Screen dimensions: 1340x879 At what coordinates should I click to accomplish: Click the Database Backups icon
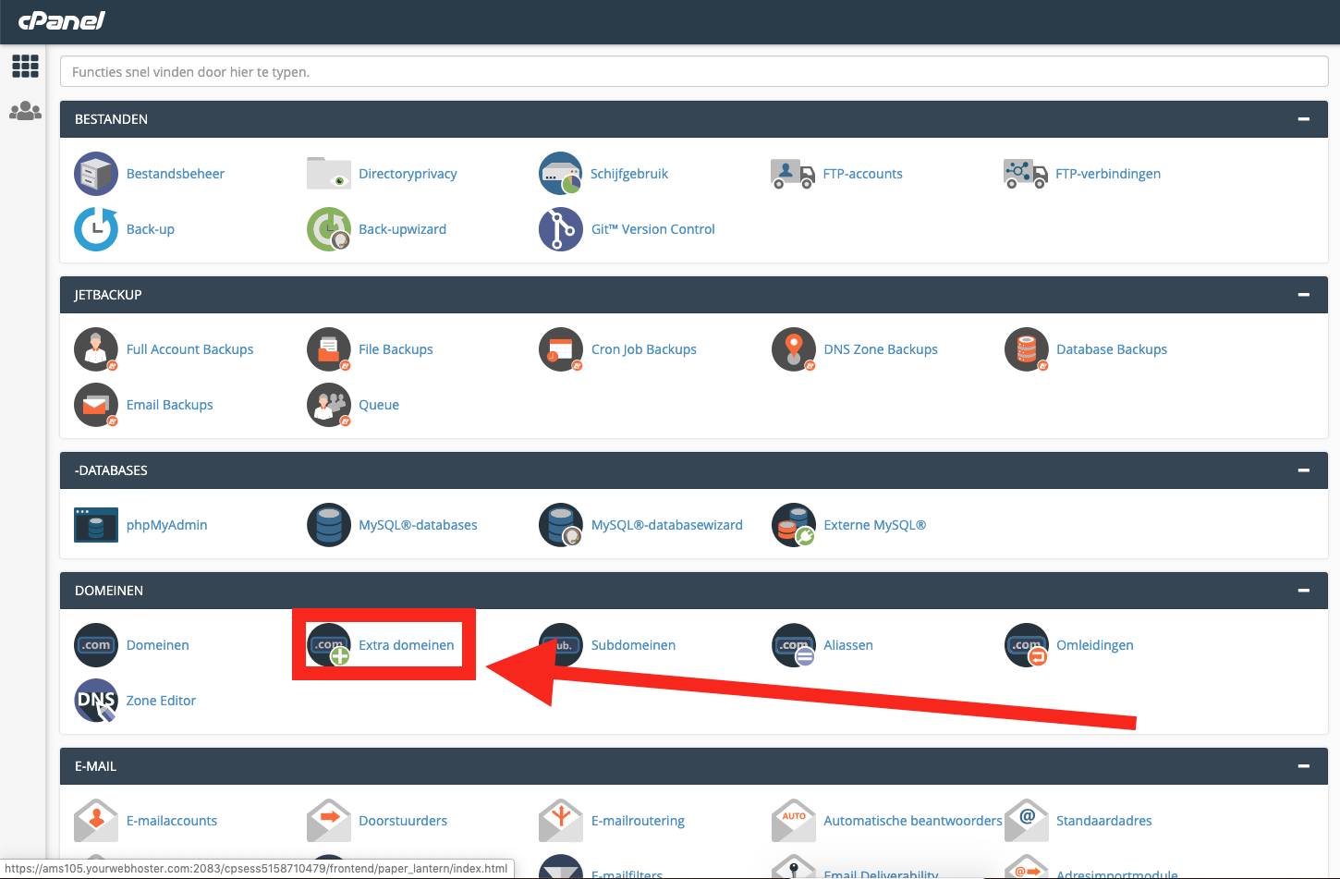pos(1027,349)
